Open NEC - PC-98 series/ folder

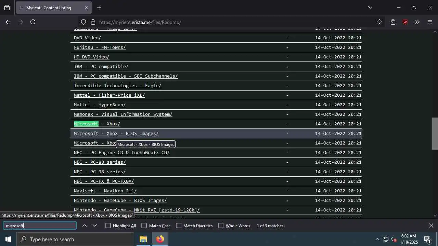click(x=100, y=172)
